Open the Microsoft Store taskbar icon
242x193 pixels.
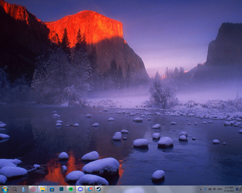(52, 189)
